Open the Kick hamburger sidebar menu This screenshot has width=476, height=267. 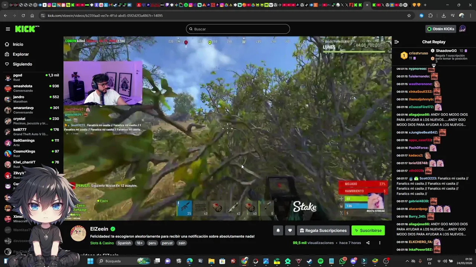click(x=8, y=29)
